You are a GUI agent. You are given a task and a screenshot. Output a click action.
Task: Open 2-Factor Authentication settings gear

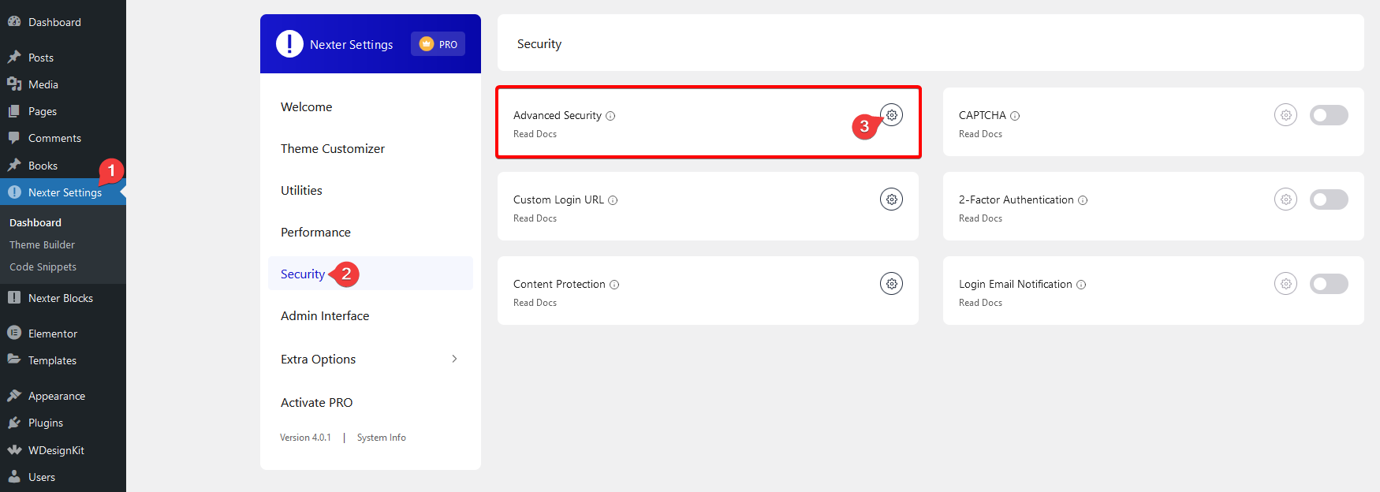[x=1285, y=199]
